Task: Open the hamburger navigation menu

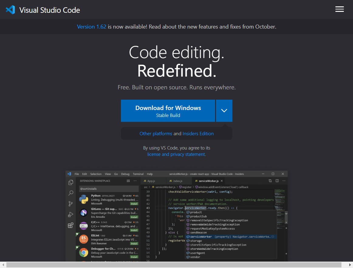Action: point(339,9)
